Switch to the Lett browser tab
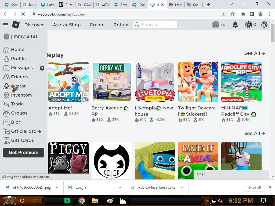This screenshot has height=206, width=275. tap(48, 5)
